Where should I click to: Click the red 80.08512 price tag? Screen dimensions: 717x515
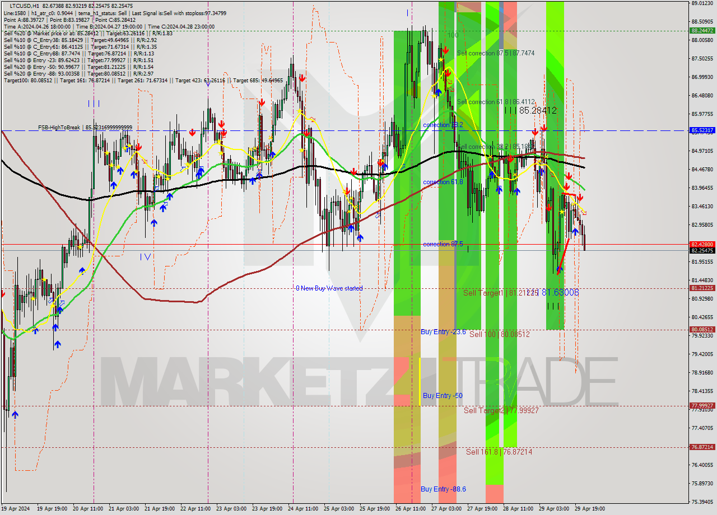coord(702,330)
